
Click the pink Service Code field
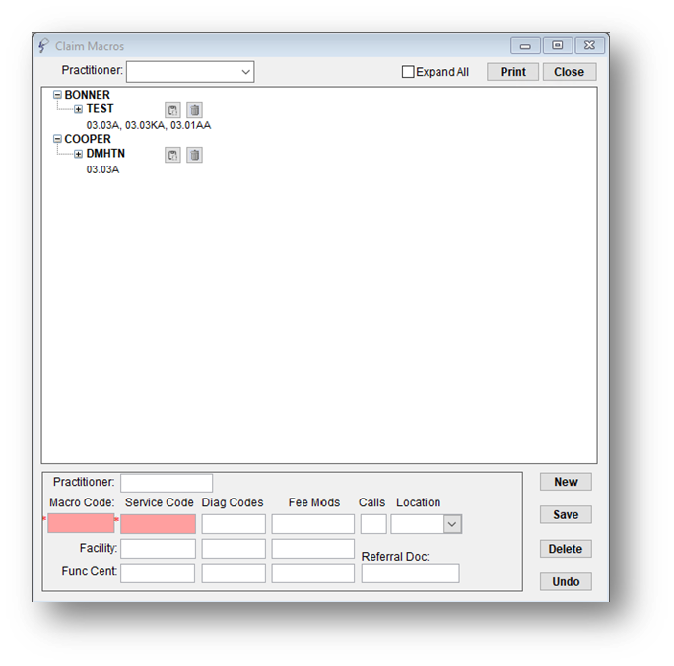pyautogui.click(x=159, y=524)
